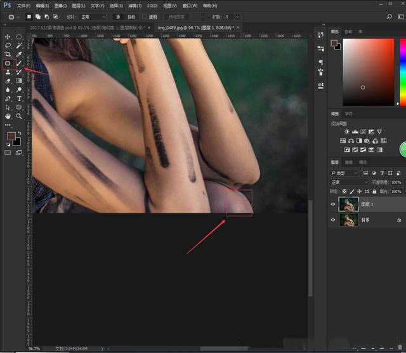Click the 目标 button in options bar
This screenshot has height=353, width=406.
pyautogui.click(x=132, y=17)
